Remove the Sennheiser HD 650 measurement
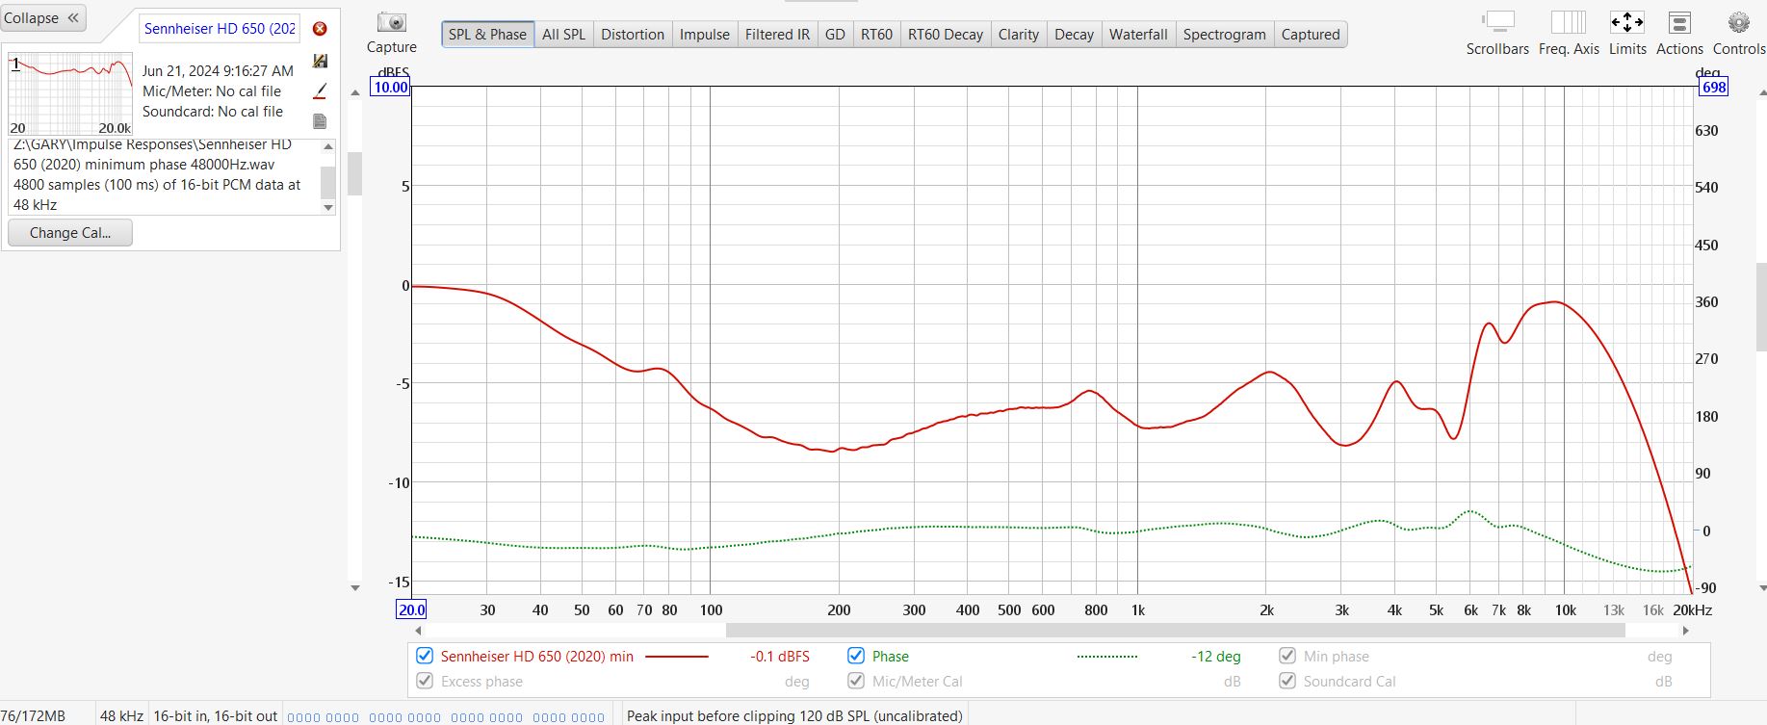 [x=320, y=29]
